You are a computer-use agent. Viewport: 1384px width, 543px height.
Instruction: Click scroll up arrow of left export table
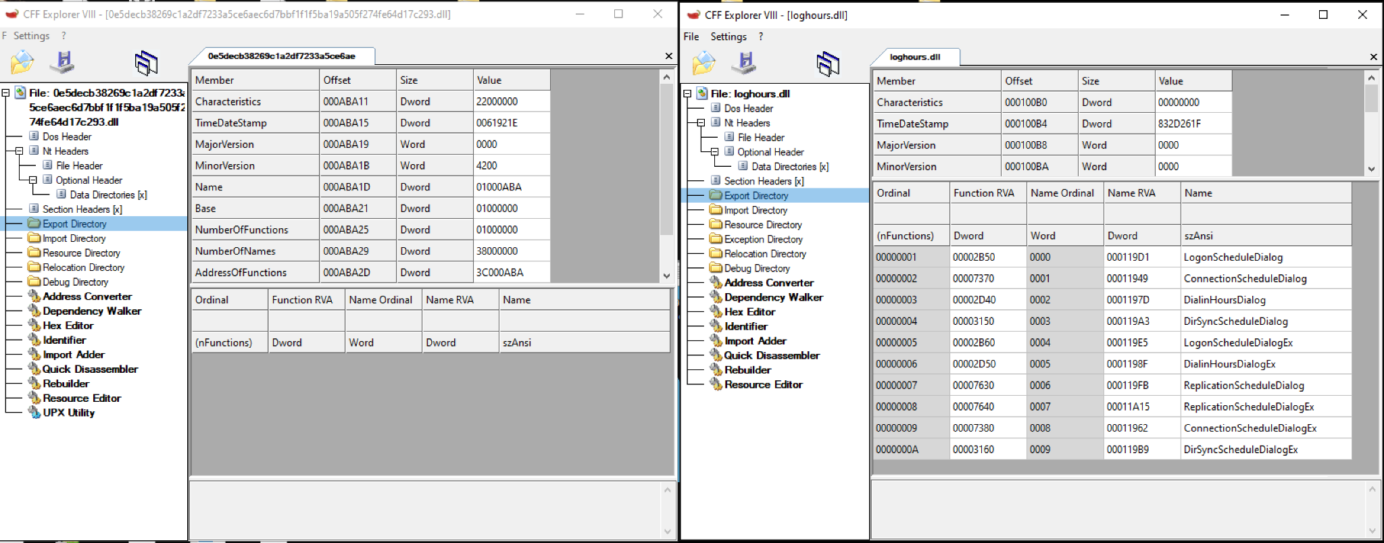667,77
